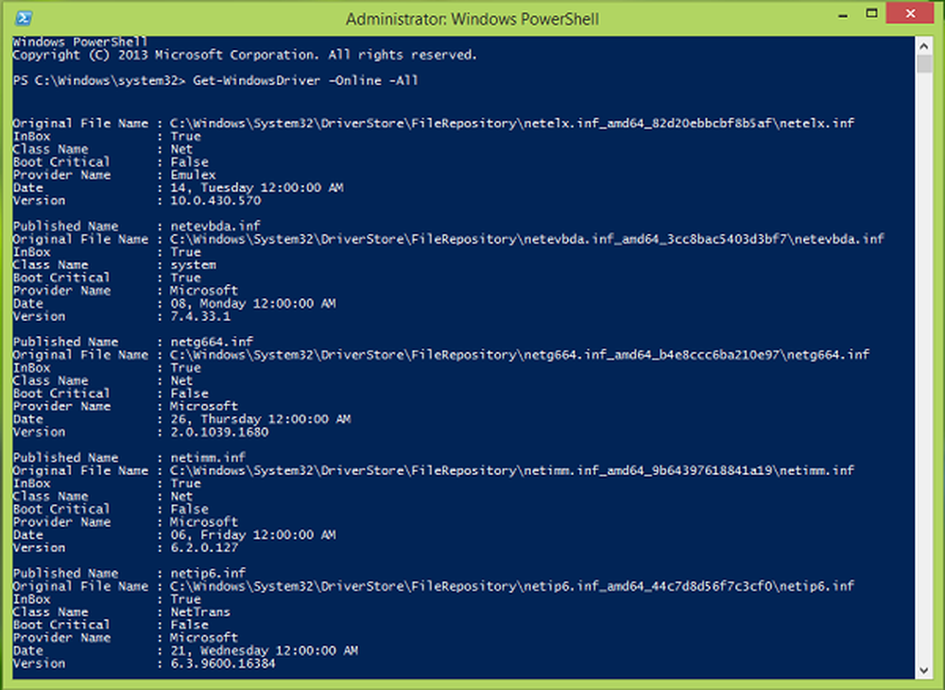Close the Administrator PowerShell window
Screen dimensions: 945x690
(910, 13)
